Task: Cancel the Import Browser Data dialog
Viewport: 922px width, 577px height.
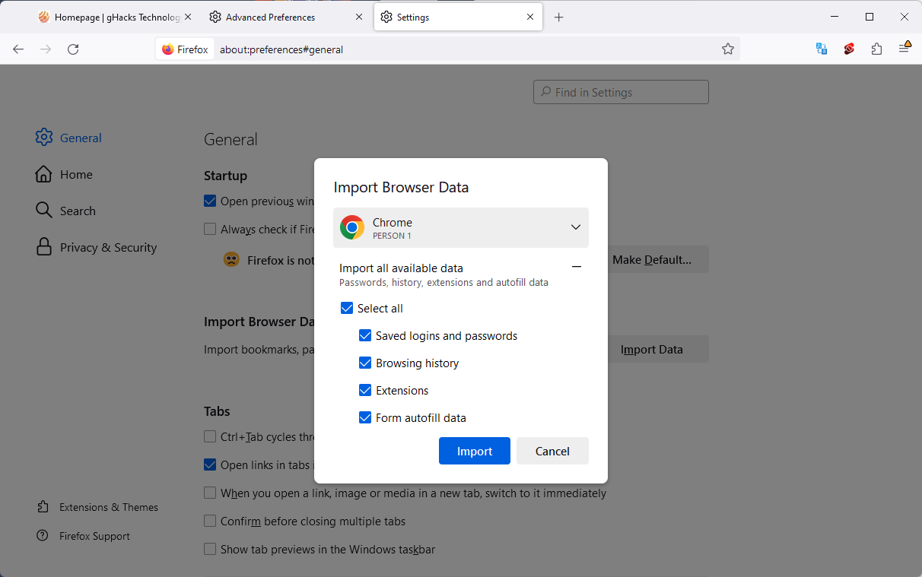Action: coord(552,451)
